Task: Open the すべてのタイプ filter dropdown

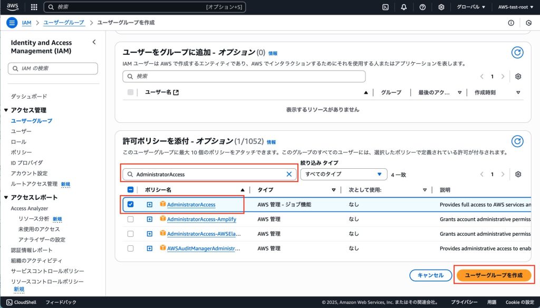Action: coord(344,175)
